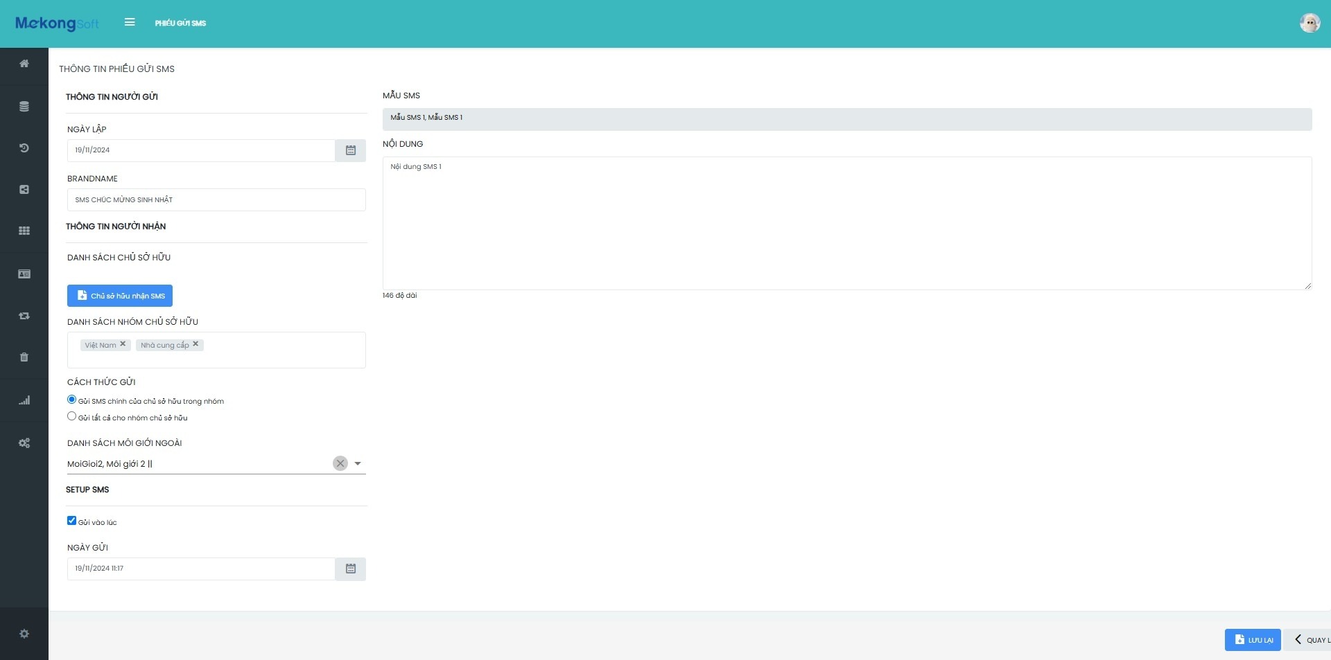Select 'Gửi SMS chính của chủ sở hữu' radio
The height and width of the screenshot is (660, 1331).
point(71,400)
